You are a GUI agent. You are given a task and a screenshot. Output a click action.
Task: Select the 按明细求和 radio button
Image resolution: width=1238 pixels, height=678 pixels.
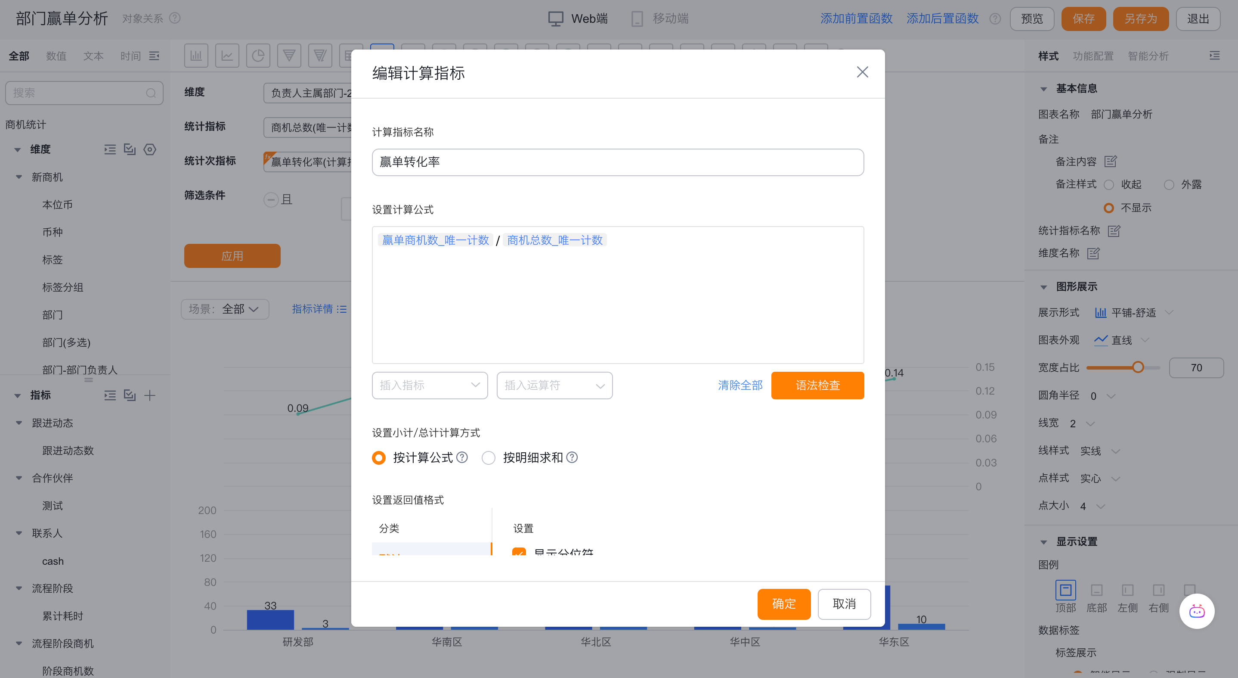[x=488, y=458]
